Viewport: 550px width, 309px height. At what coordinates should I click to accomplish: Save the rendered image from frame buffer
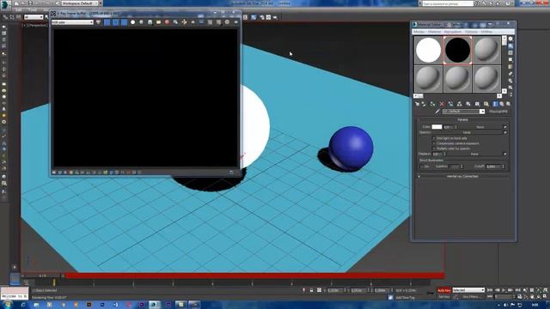pos(150,22)
